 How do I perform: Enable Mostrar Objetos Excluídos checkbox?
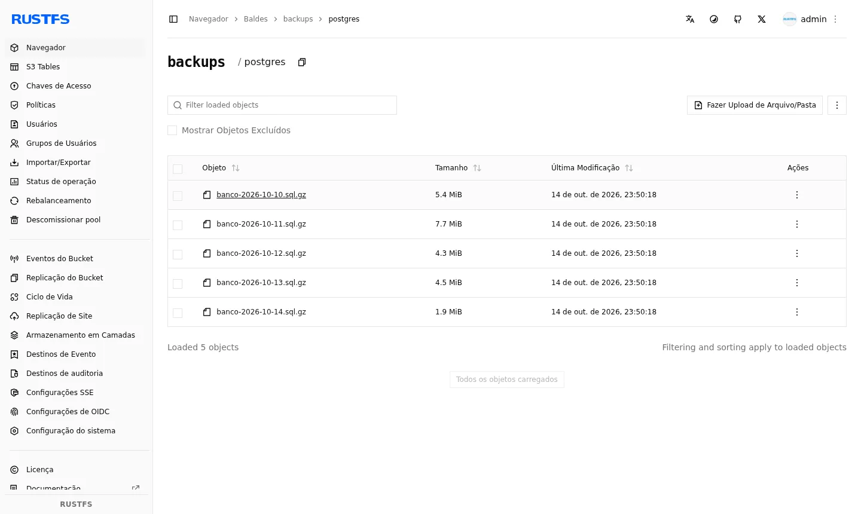pyautogui.click(x=172, y=130)
